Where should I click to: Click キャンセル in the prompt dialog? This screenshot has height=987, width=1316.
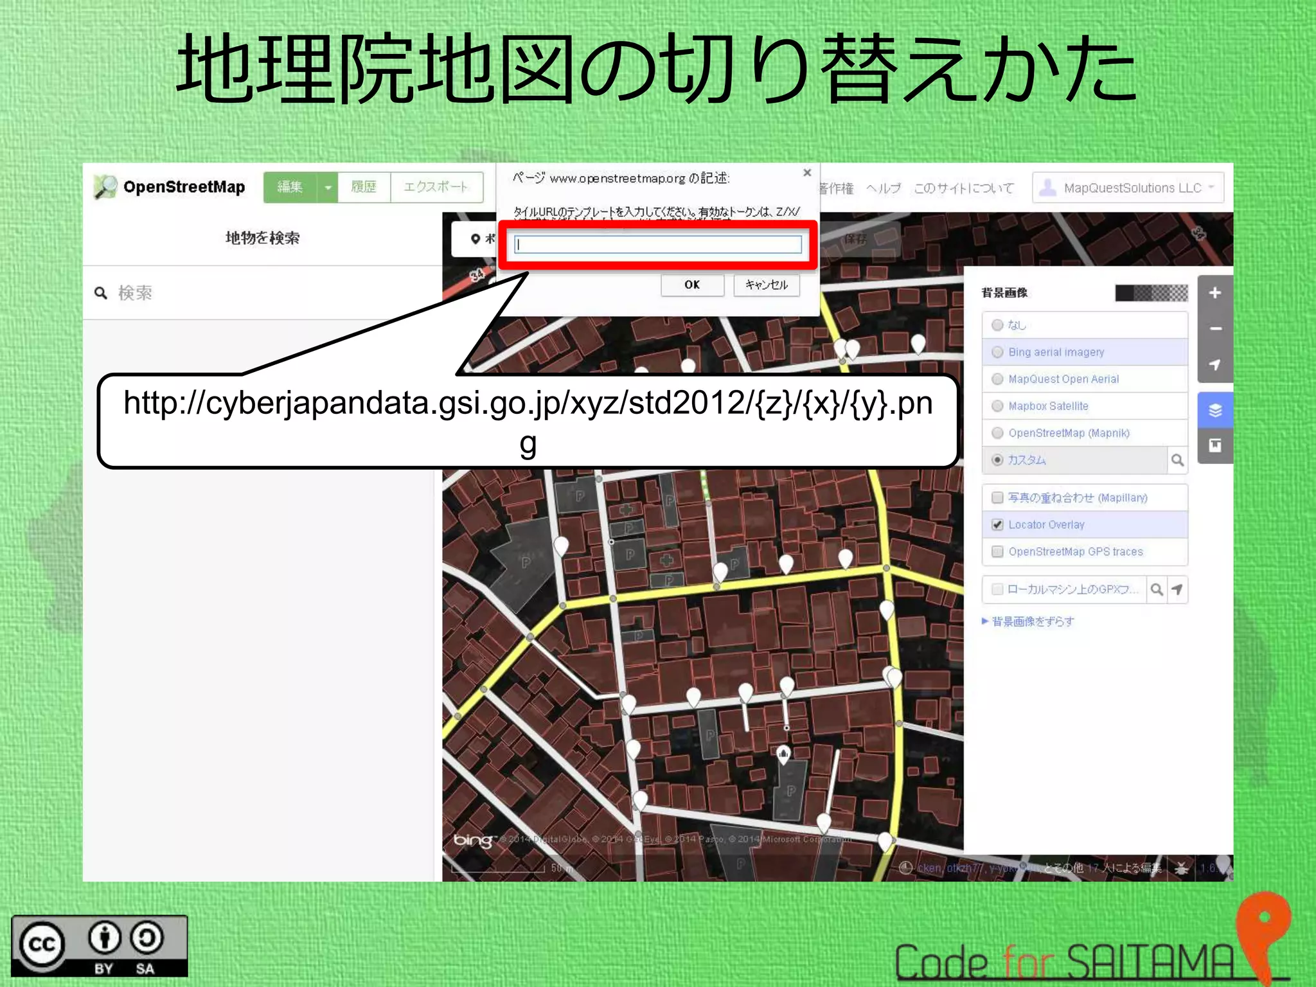tap(767, 285)
